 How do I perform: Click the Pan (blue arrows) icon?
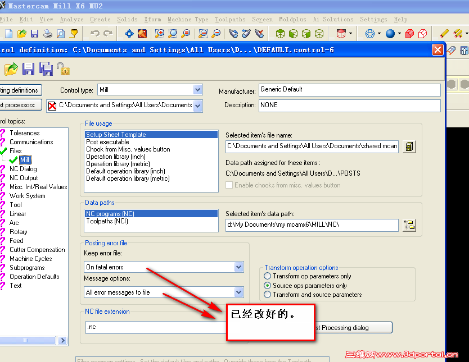pyautogui.click(x=129, y=34)
